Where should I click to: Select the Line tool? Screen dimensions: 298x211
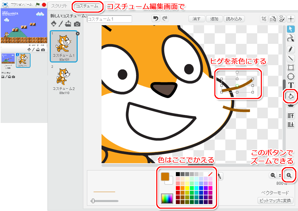(291, 58)
